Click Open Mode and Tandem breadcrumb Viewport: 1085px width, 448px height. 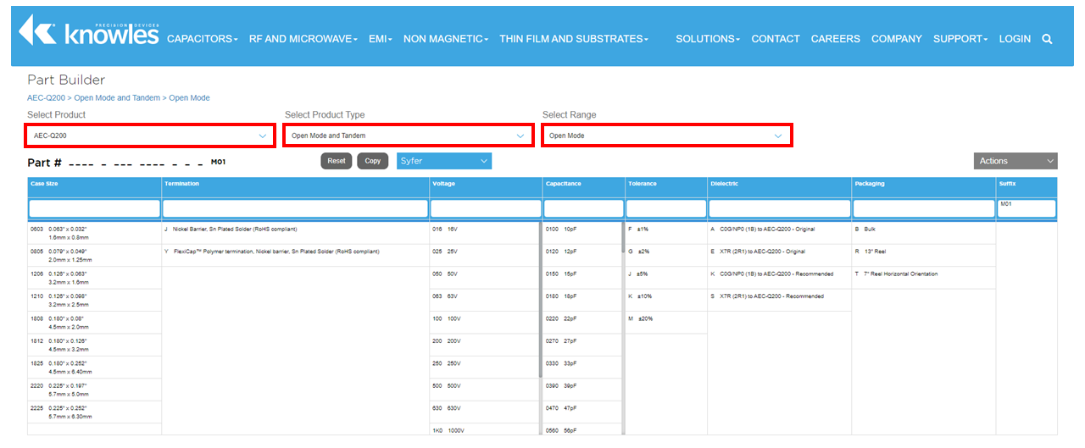(x=117, y=98)
